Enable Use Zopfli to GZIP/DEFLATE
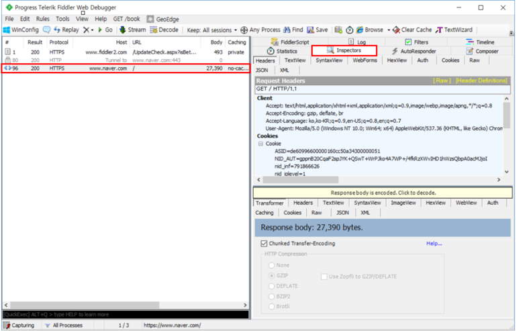Screen dimensions: 519x331 click(x=324, y=277)
